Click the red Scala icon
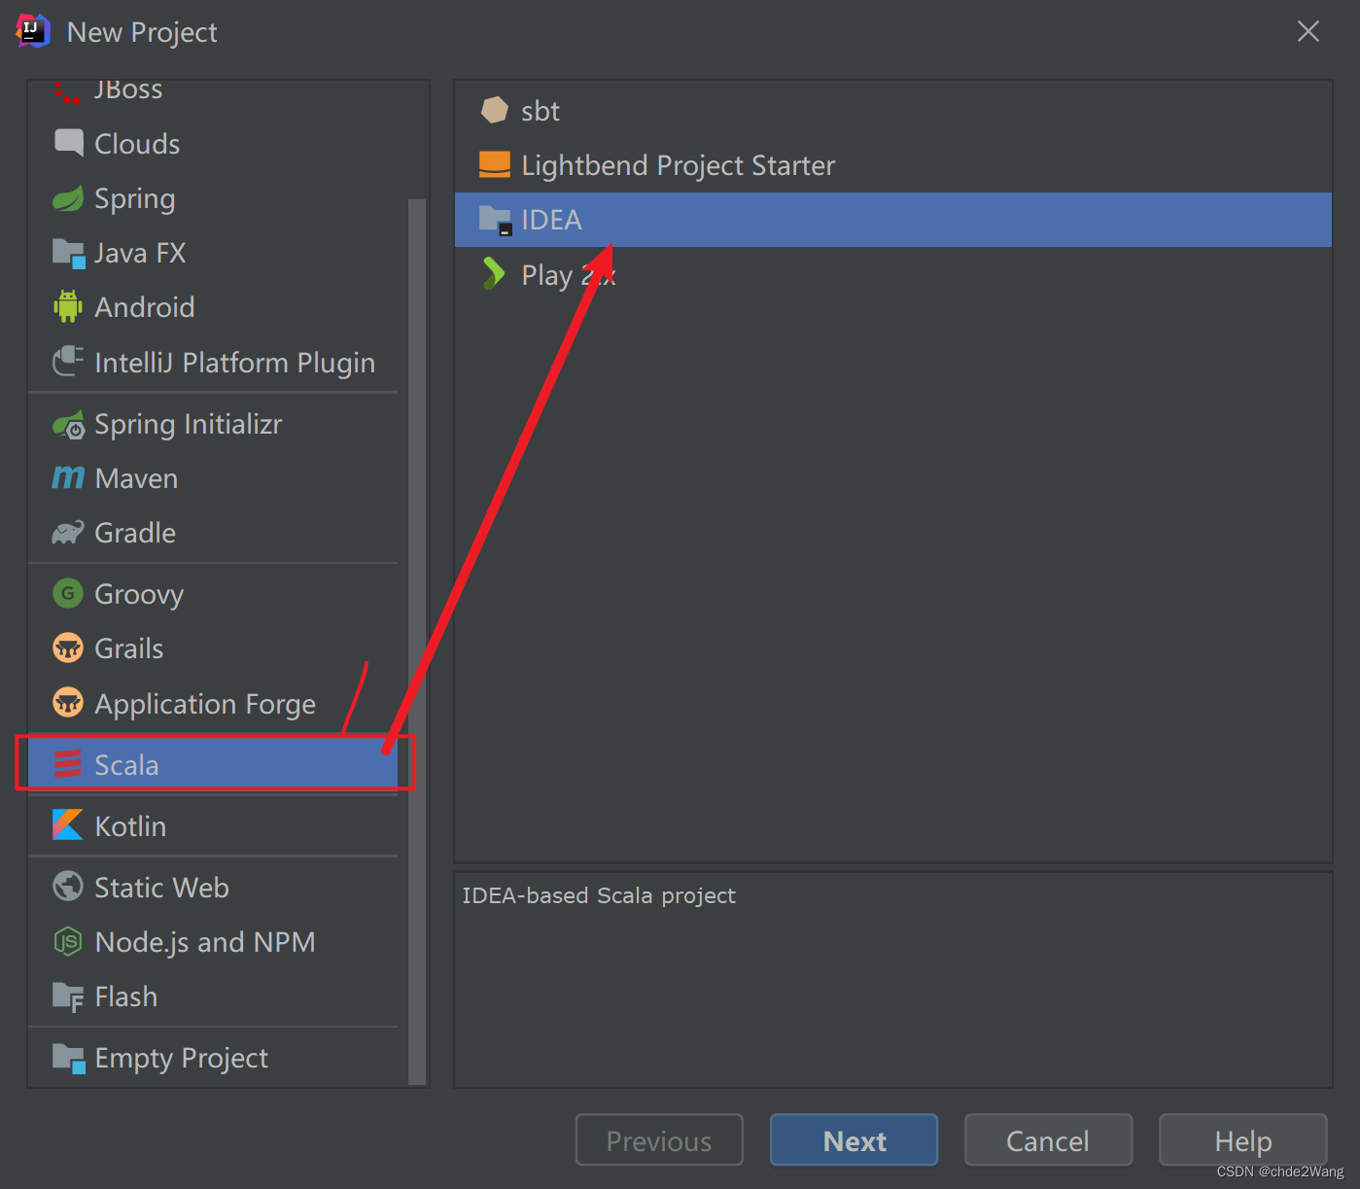Screen dimensions: 1360x1189 [x=68, y=764]
